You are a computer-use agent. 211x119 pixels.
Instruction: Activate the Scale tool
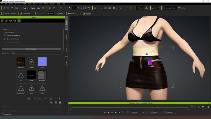pyautogui.click(x=84, y=8)
